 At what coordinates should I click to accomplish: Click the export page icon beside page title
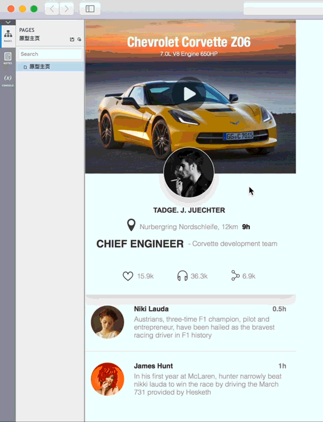pos(72,39)
